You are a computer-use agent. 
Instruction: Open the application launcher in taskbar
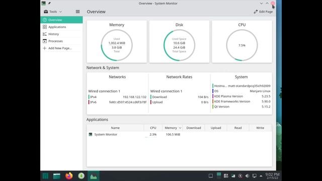(x=45, y=176)
